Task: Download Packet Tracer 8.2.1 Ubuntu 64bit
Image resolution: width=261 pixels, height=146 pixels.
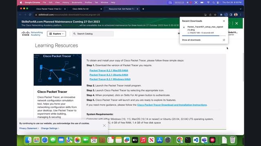Action: [x=109, y=75]
